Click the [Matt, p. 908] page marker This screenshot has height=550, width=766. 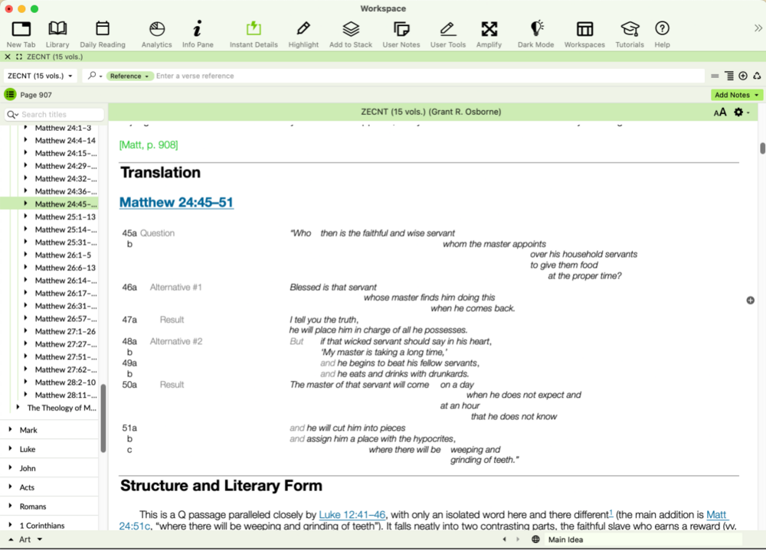[x=149, y=145]
